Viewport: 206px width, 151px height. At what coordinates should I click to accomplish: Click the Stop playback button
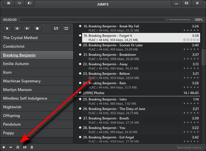pos(37,28)
